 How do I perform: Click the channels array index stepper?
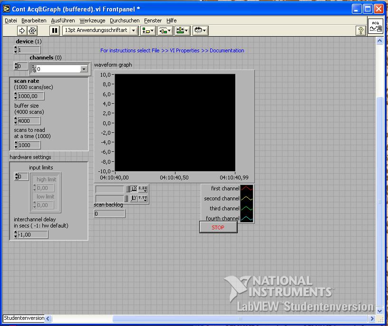click(x=16, y=66)
